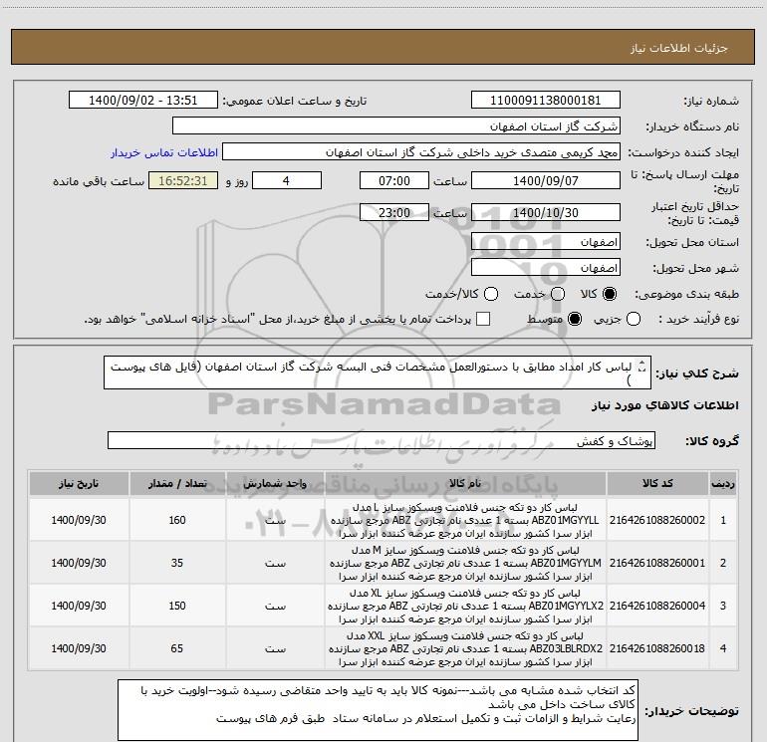Click the countdown timer 16:52:31
767x742 pixels.
(183, 181)
